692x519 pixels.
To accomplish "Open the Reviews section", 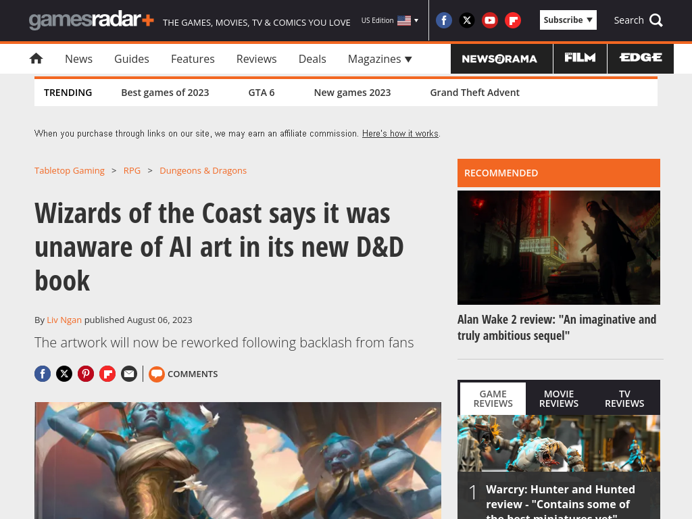I will pos(256,59).
